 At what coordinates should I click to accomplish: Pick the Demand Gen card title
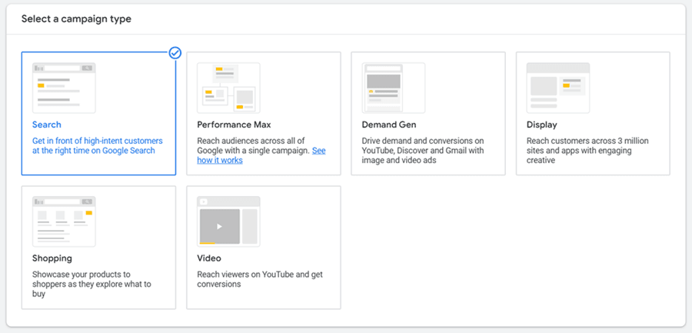pyautogui.click(x=390, y=125)
